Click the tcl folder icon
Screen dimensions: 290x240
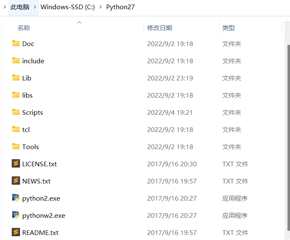pyautogui.click(x=16, y=129)
